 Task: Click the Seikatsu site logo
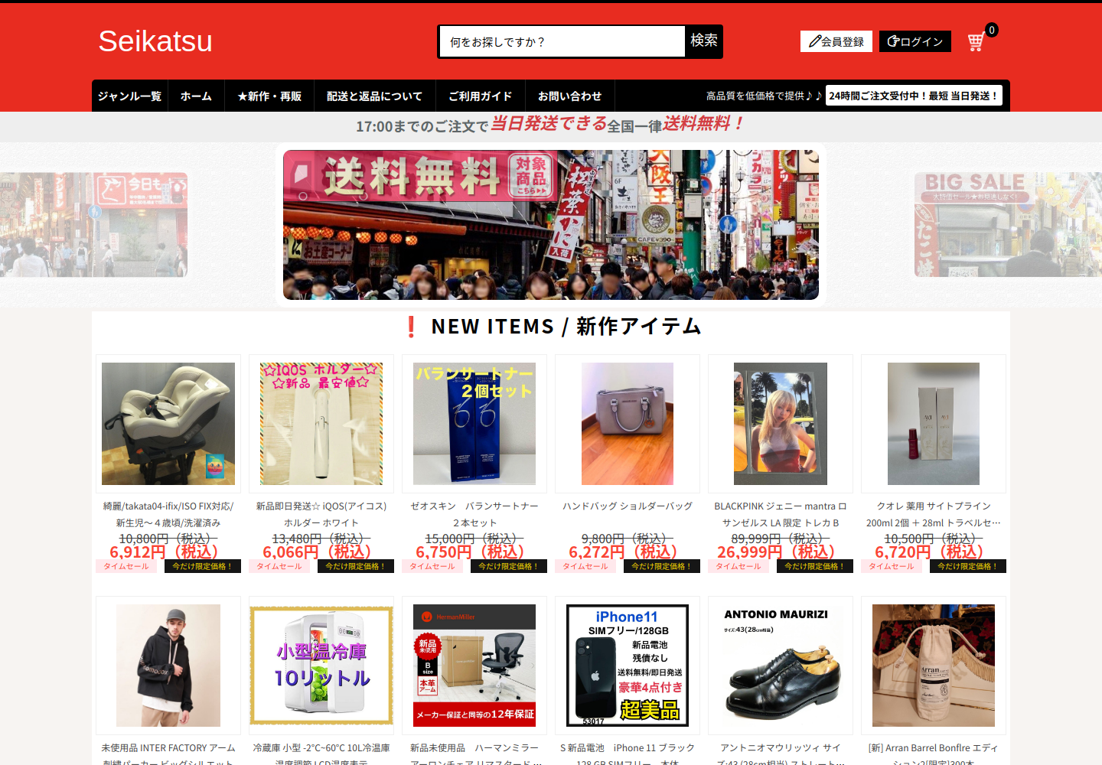[x=155, y=41]
